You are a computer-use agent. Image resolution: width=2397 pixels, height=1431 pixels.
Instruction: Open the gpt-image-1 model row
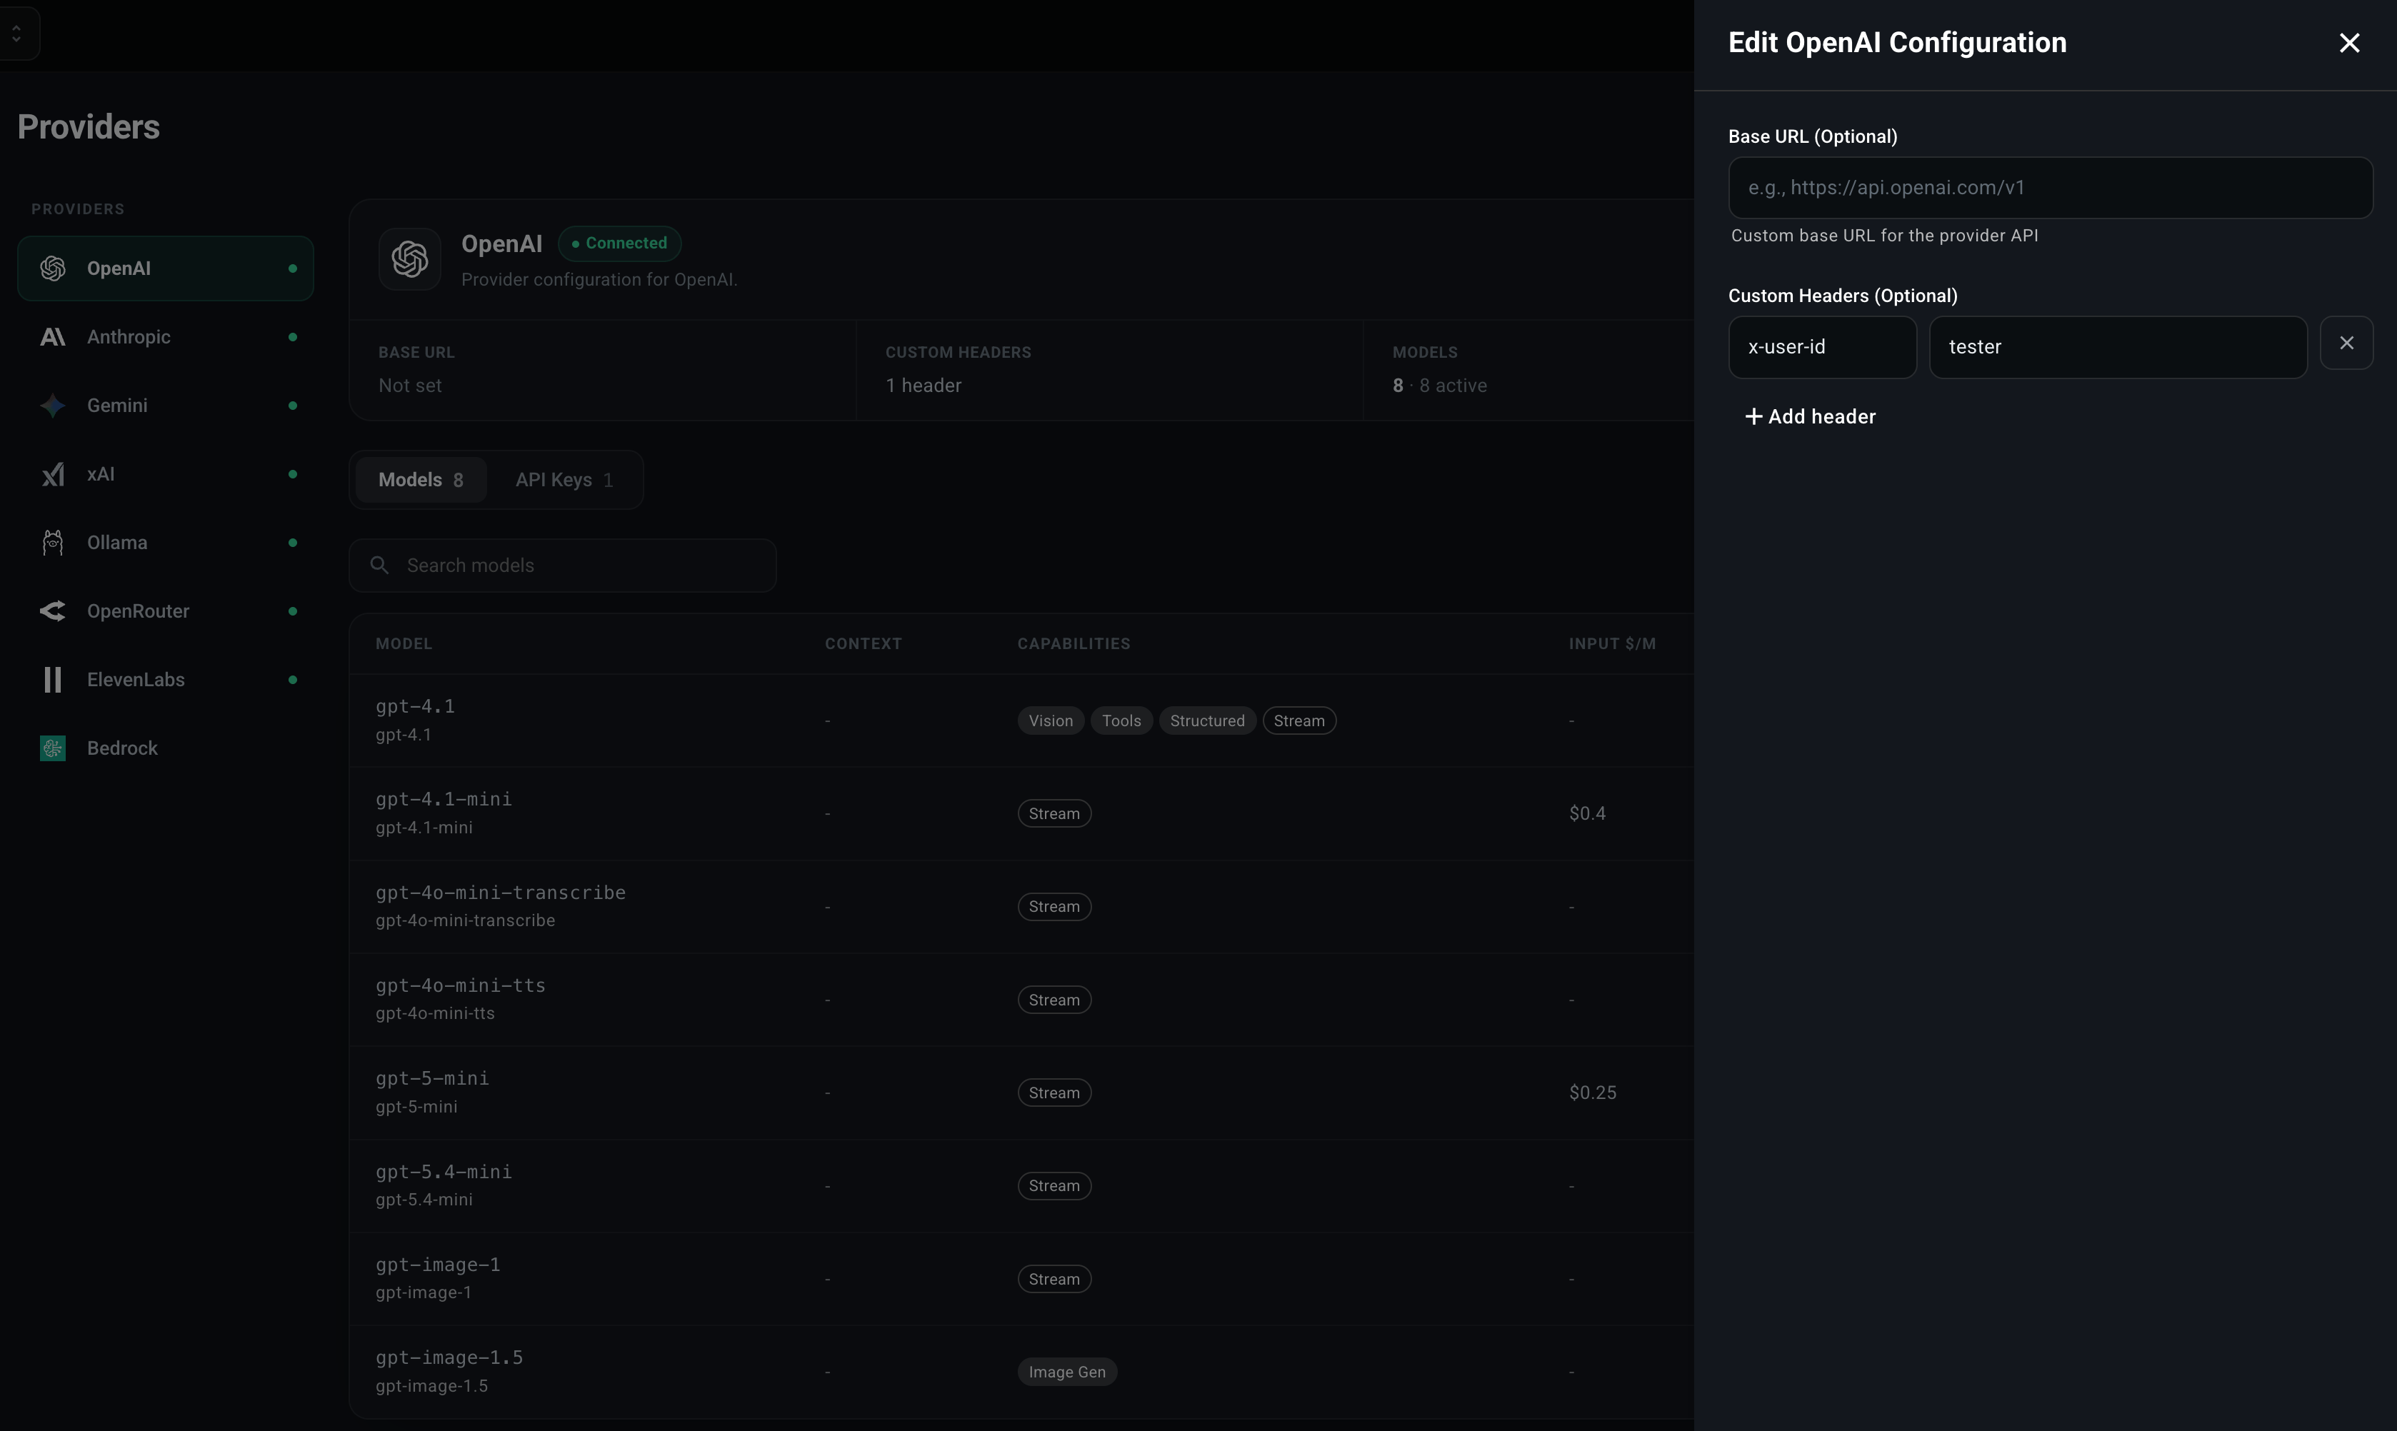coord(1021,1279)
